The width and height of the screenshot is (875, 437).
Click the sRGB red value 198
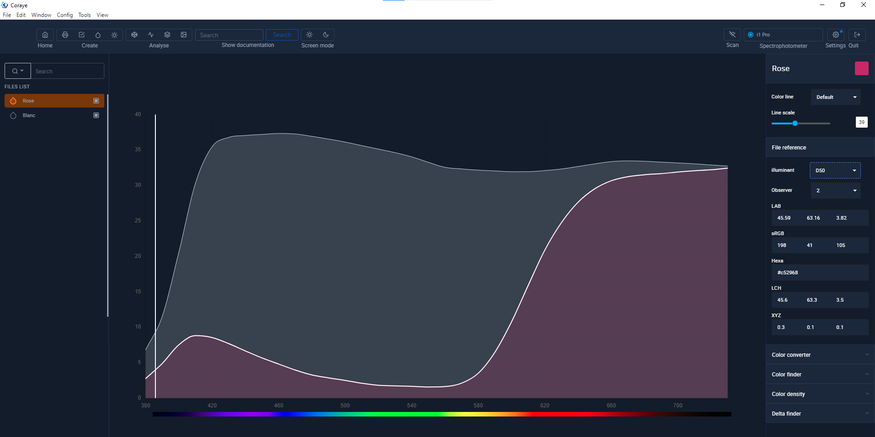click(782, 245)
